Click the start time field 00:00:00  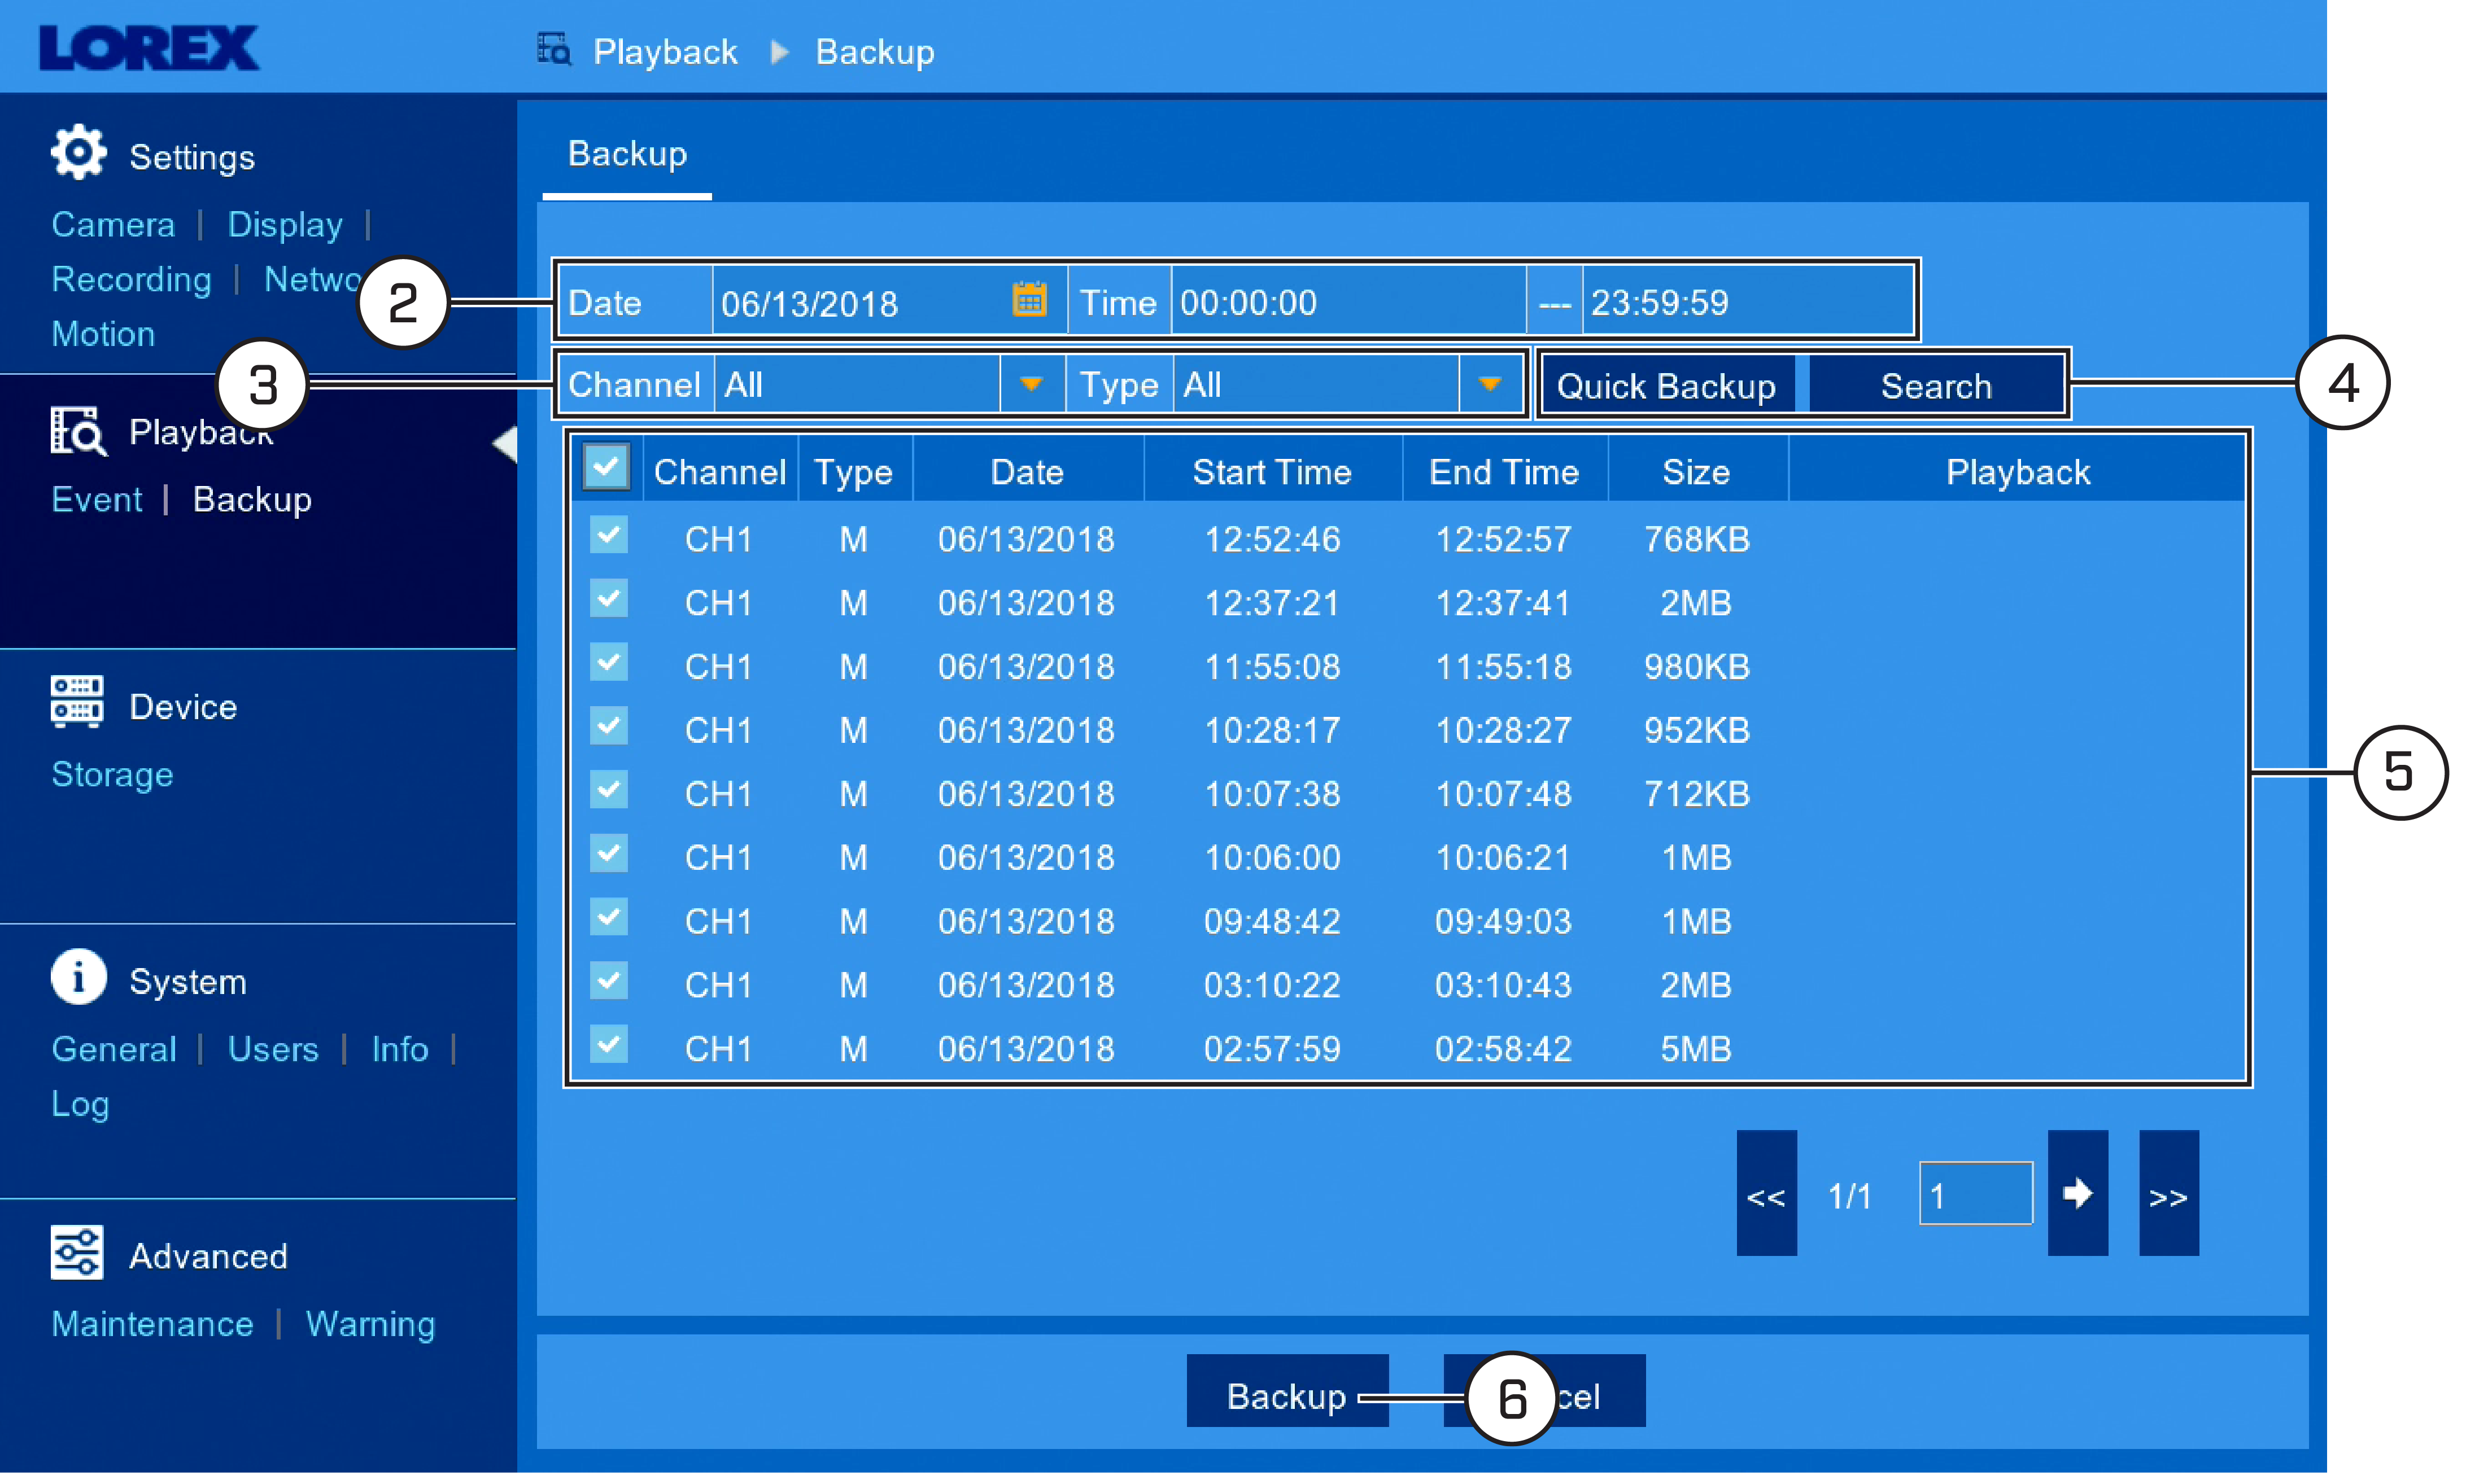[1347, 301]
